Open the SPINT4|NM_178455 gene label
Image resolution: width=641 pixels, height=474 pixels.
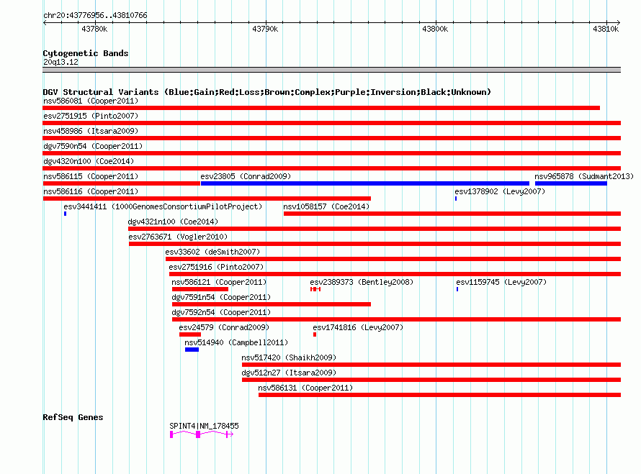(x=204, y=426)
